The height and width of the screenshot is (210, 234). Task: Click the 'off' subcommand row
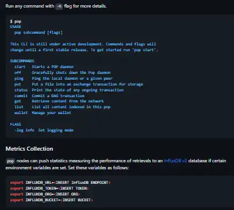(x=62, y=73)
